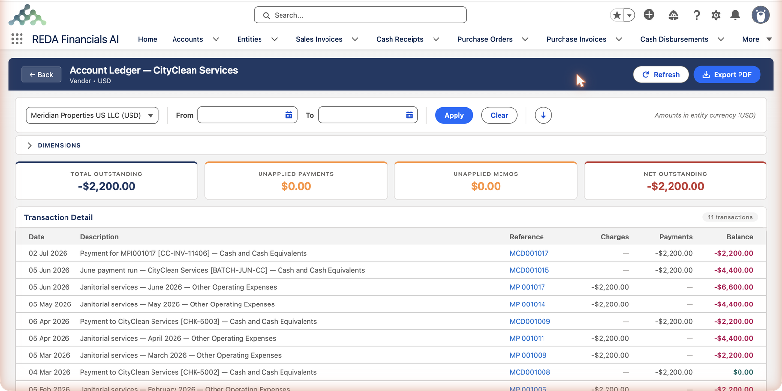The image size is (782, 391).
Task: Open the Cash Receipts tab
Action: [400, 39]
